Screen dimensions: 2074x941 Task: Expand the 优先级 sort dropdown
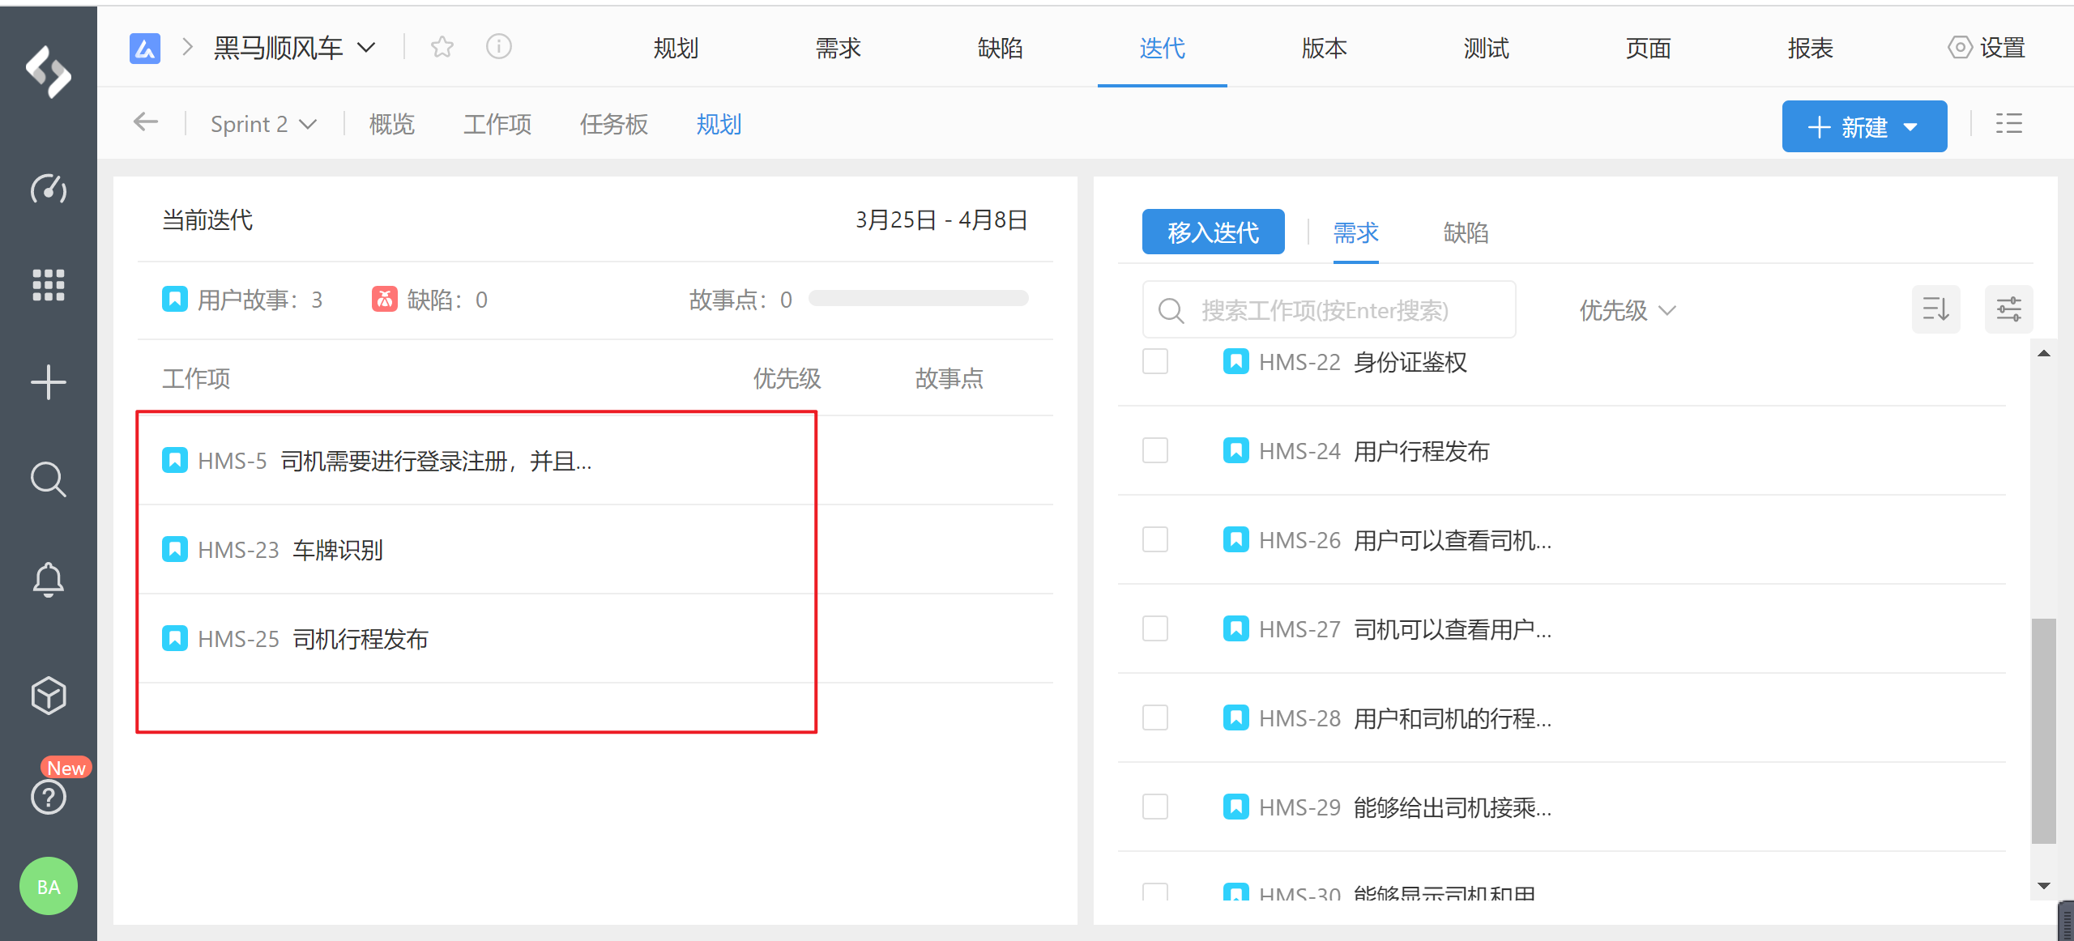tap(1627, 310)
